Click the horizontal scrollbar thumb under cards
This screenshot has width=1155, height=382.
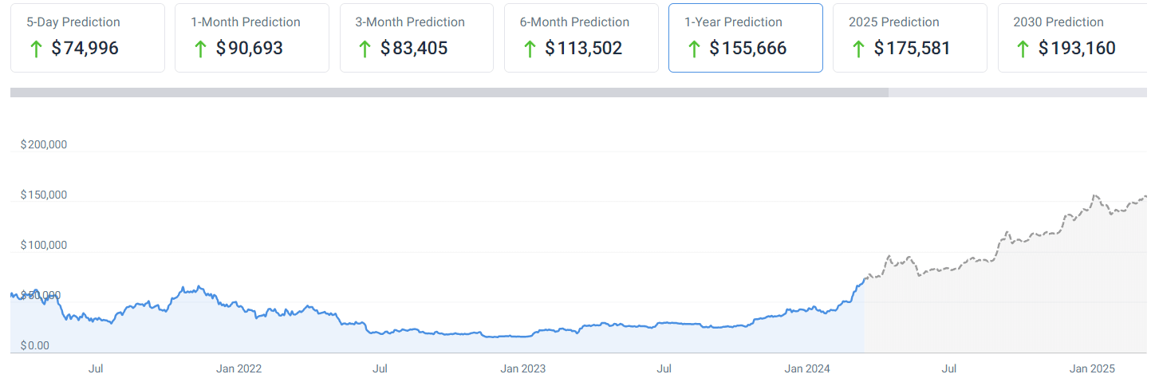(449, 93)
